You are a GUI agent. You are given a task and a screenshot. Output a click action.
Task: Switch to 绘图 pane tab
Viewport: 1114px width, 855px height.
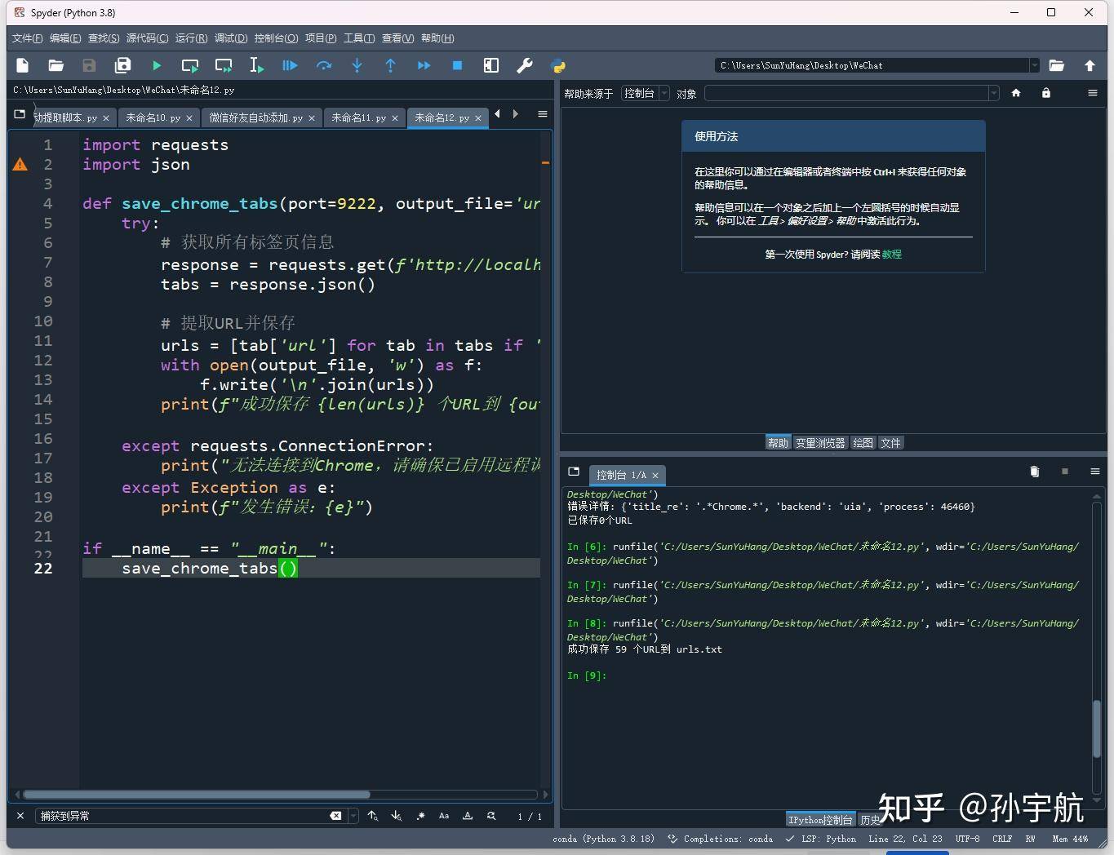pos(862,443)
